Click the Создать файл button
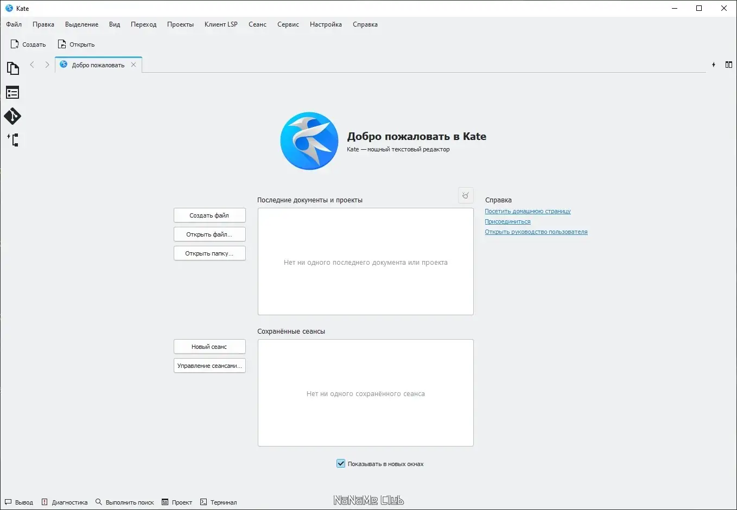Viewport: 737px width, 510px height. click(x=209, y=215)
